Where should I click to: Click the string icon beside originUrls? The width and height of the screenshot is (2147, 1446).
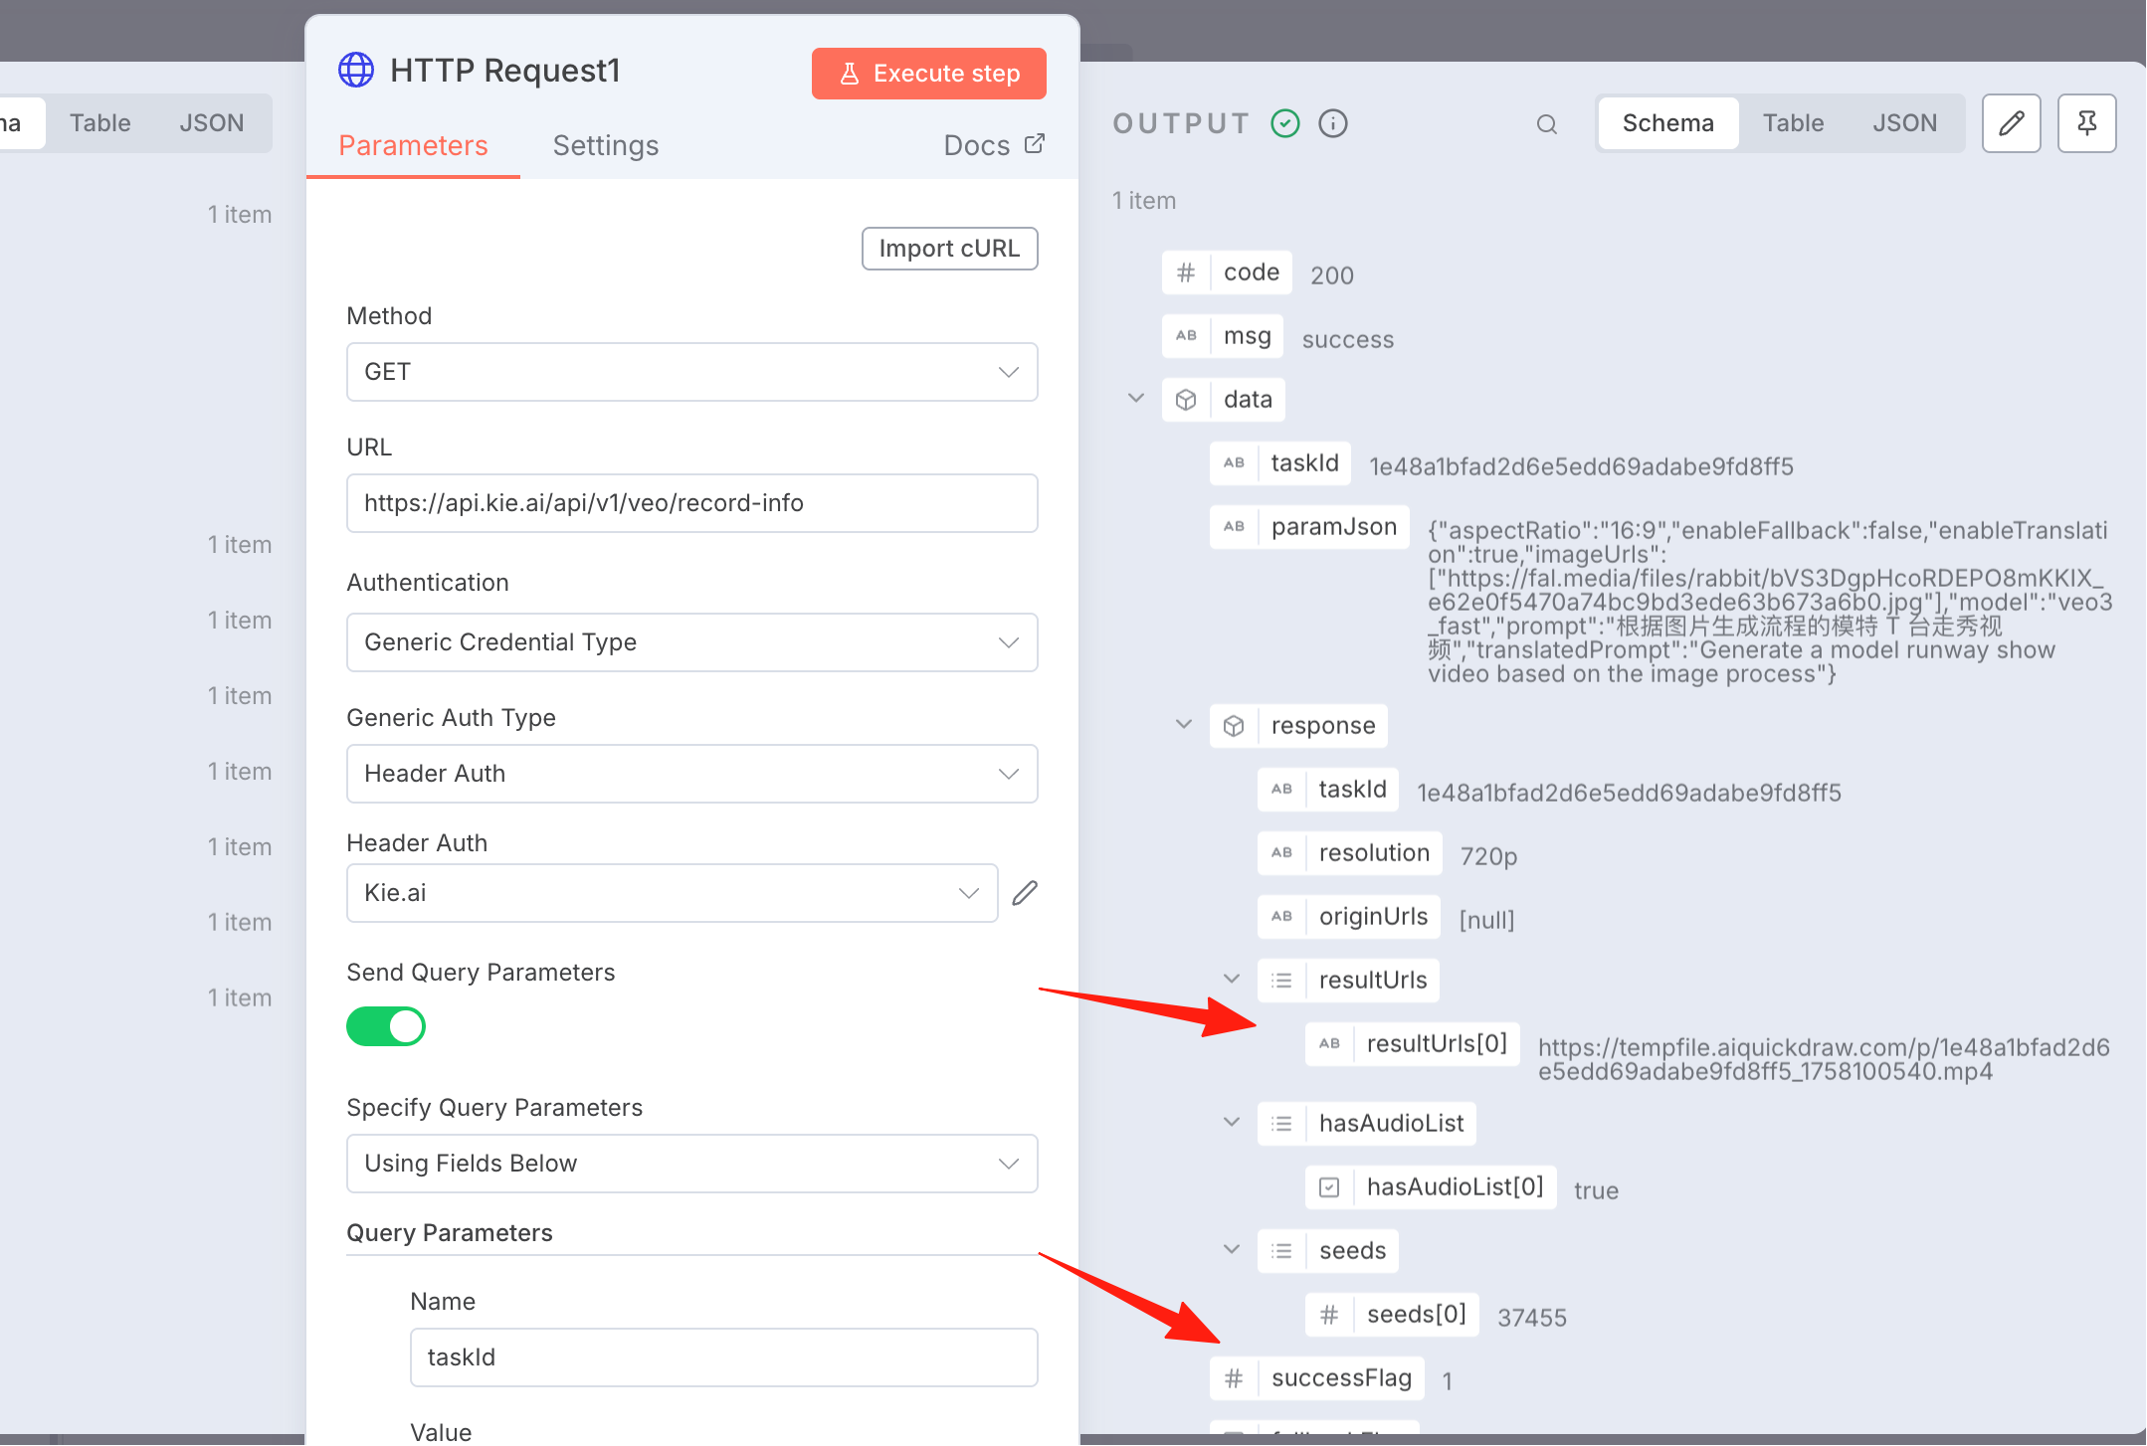(x=1281, y=917)
